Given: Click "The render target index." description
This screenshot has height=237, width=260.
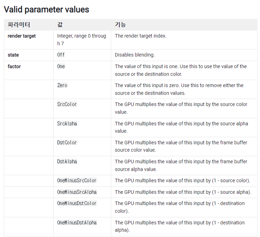Looking at the screenshot, I should pos(141,36).
